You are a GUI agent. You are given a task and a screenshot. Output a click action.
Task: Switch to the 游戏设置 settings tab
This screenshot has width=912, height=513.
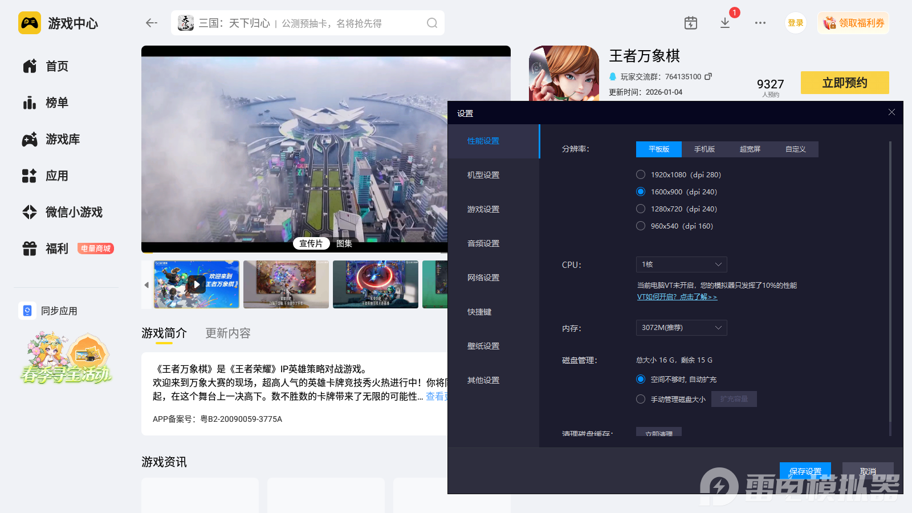(494, 209)
